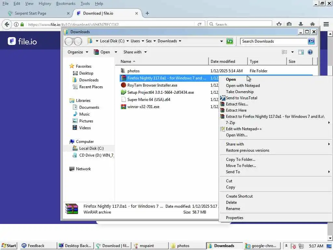Open a new browser tab with plus
Image resolution: width=333 pixels, height=250 pixels.
tap(147, 13)
